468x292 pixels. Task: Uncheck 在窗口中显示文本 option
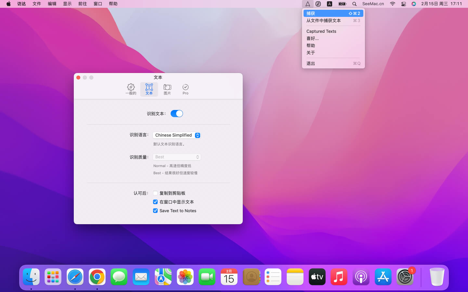(155, 202)
